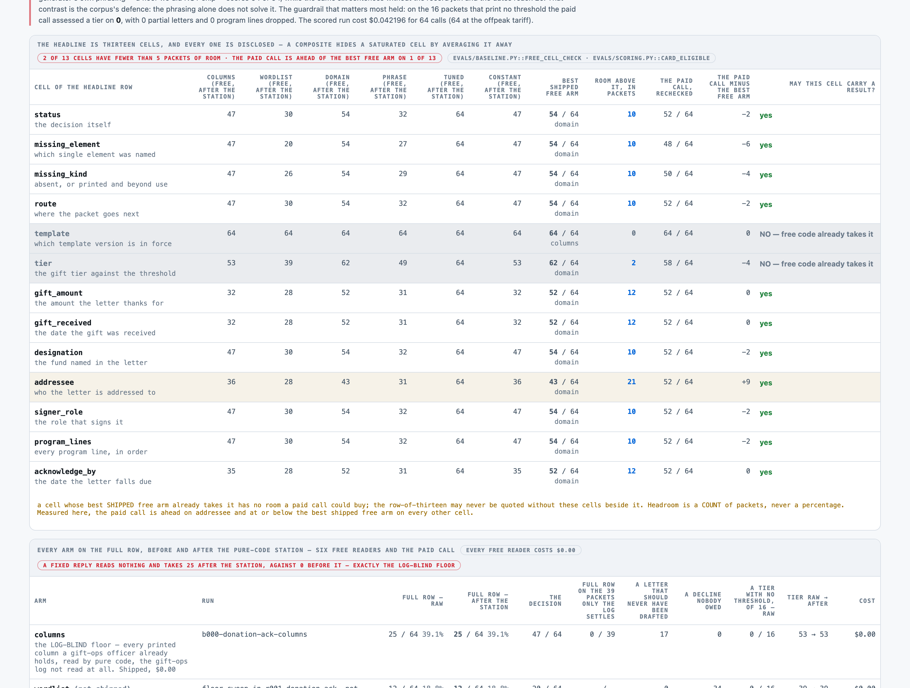Click the blue 2 headroom value for tier
910x688 pixels.
633,263
